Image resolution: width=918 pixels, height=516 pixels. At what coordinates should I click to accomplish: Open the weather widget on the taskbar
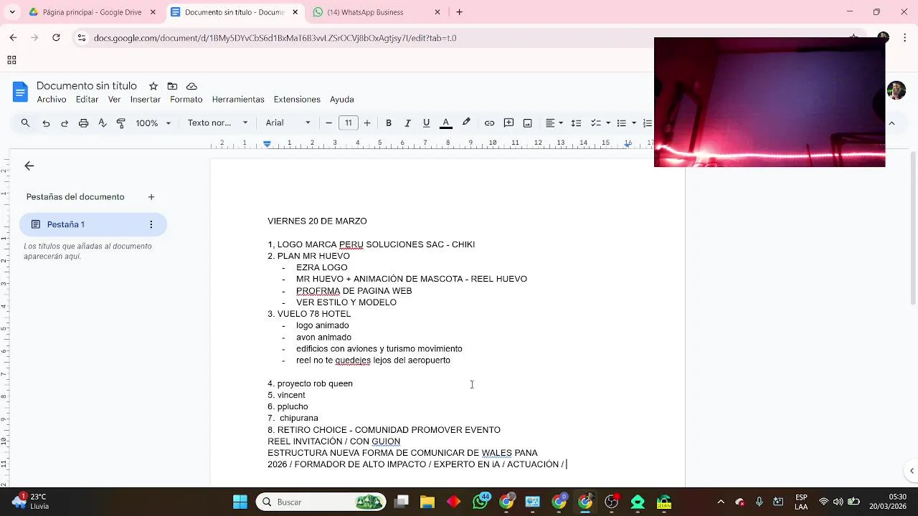[30, 501]
